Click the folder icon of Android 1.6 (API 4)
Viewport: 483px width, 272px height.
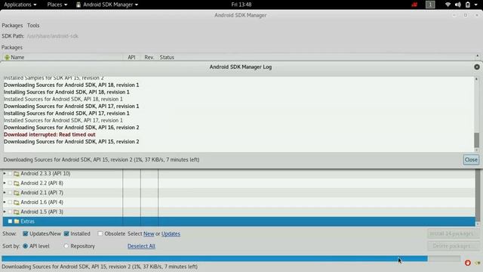coord(17,202)
